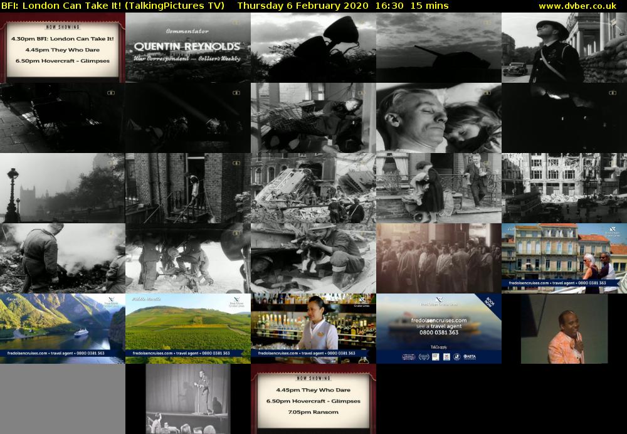The width and height of the screenshot is (627, 434).
Task: Select the green vineyard hillside advert frame
Action: point(188,329)
